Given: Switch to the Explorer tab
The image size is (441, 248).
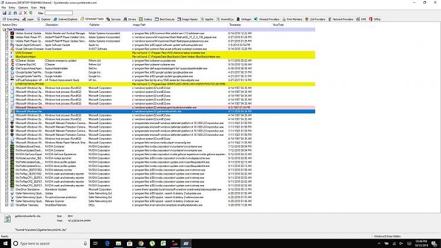Looking at the screenshot, I should 44,19.
